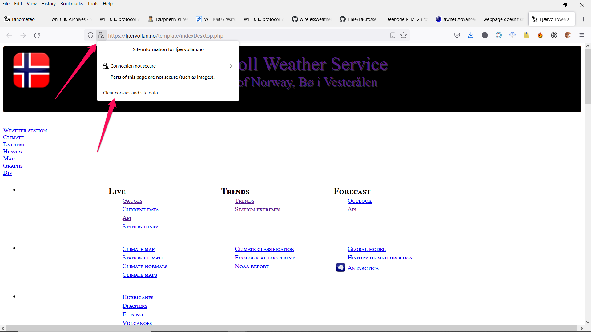Switch to wirelessweather GitHub tab
The image size is (591, 332).
click(x=312, y=19)
